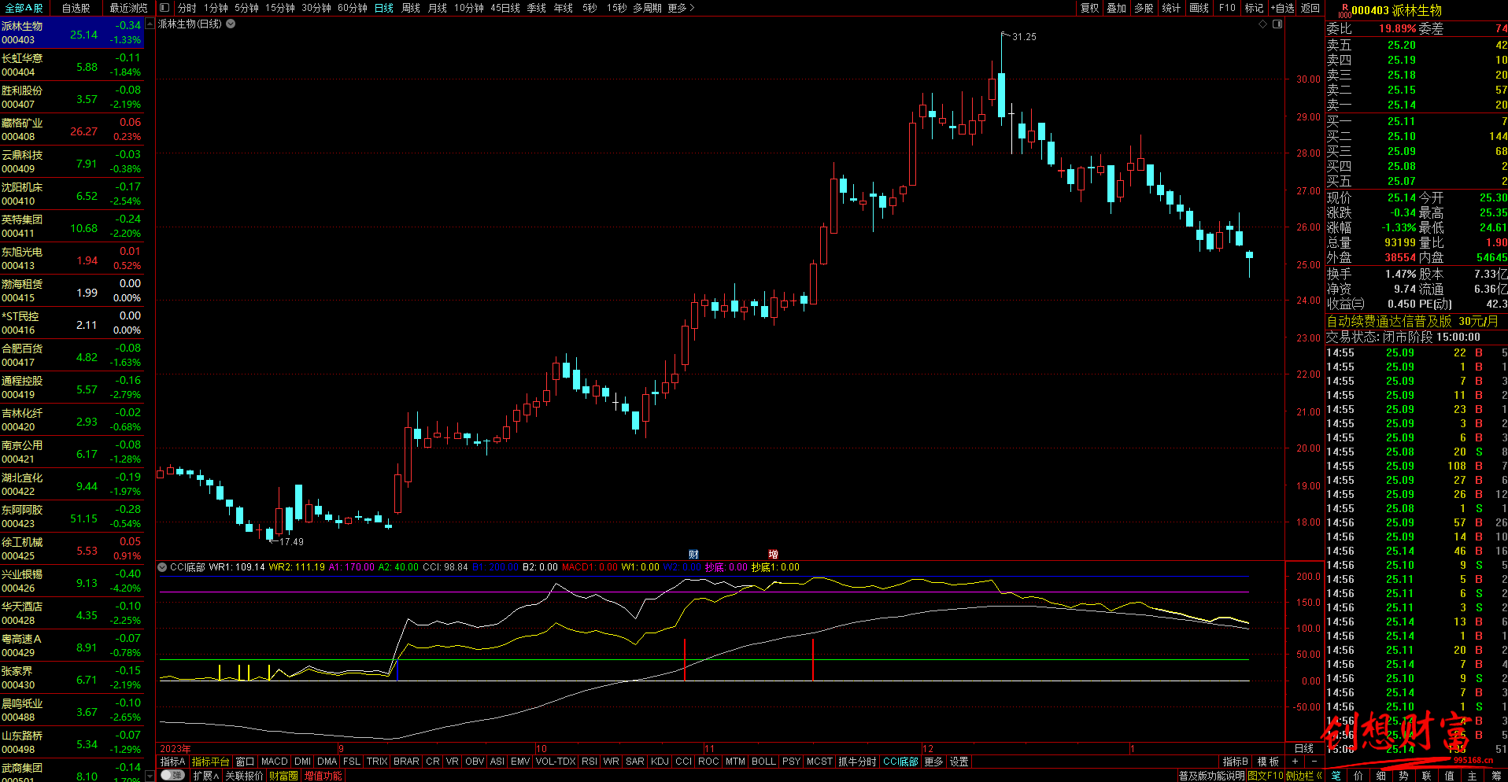Viewport: 1508px width, 782px height.
Task: Select stock 东阿阿胶 000423
Action: pos(72,516)
